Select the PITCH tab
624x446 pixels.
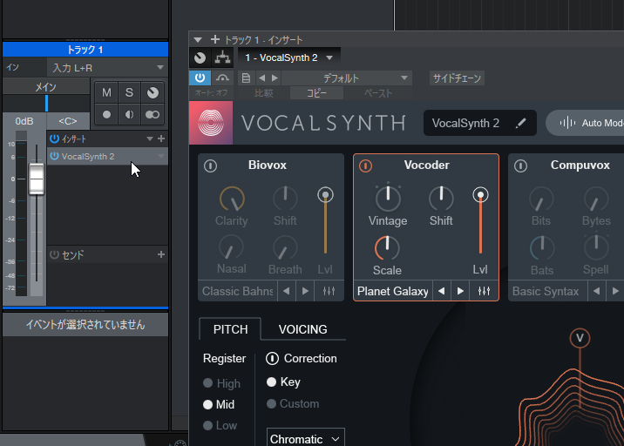coord(230,329)
